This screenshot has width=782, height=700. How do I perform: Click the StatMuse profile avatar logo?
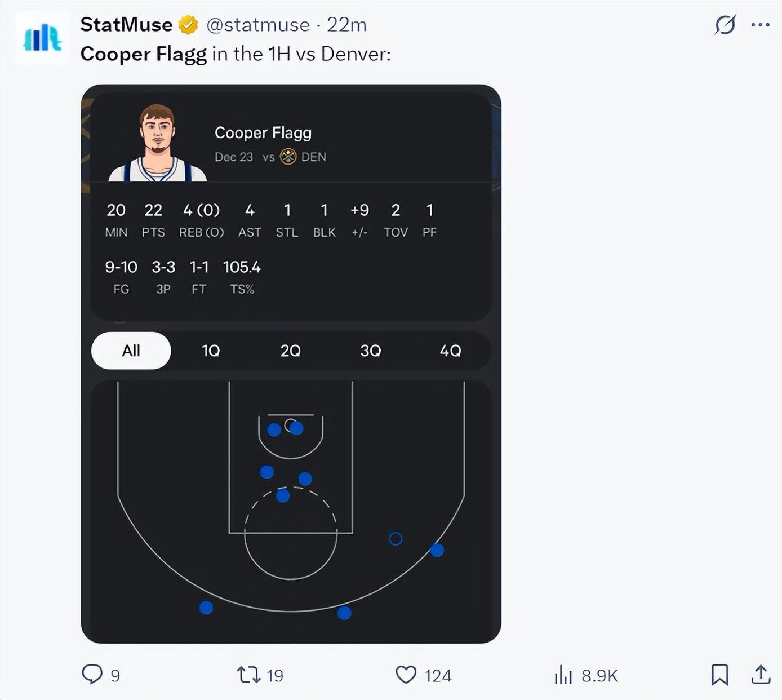tap(42, 38)
